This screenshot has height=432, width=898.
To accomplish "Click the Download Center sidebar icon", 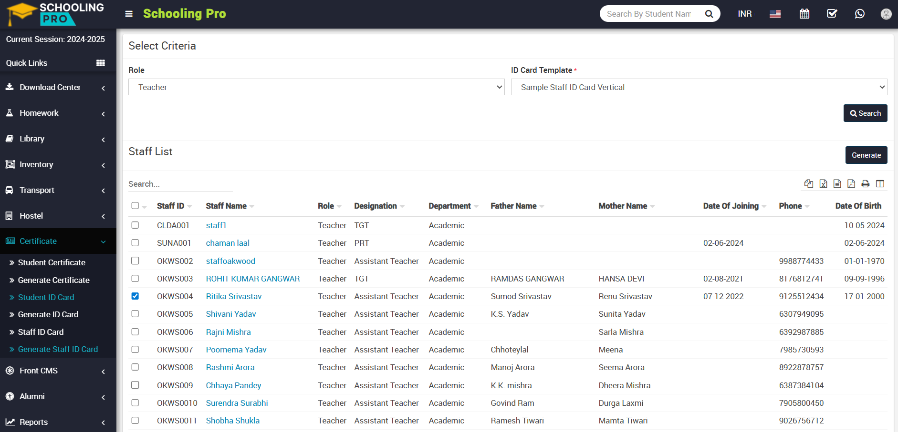I will click(10, 87).
